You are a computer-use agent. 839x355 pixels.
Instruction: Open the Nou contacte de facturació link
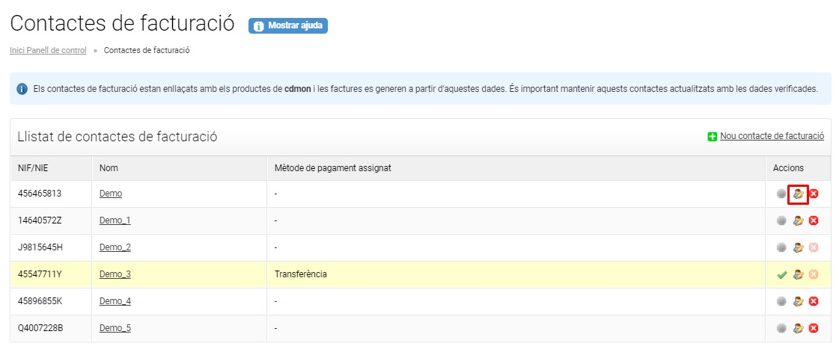772,136
